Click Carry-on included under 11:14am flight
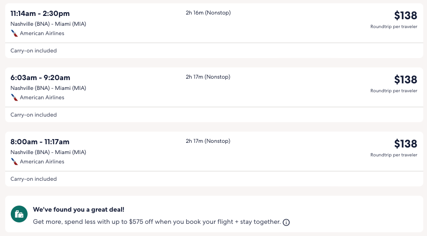 click(x=34, y=51)
